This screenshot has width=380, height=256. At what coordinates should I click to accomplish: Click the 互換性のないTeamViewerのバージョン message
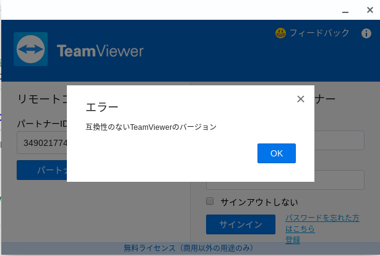[x=151, y=127]
